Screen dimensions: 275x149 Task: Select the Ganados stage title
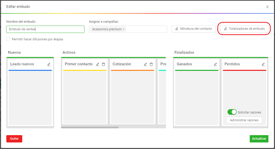(184, 64)
